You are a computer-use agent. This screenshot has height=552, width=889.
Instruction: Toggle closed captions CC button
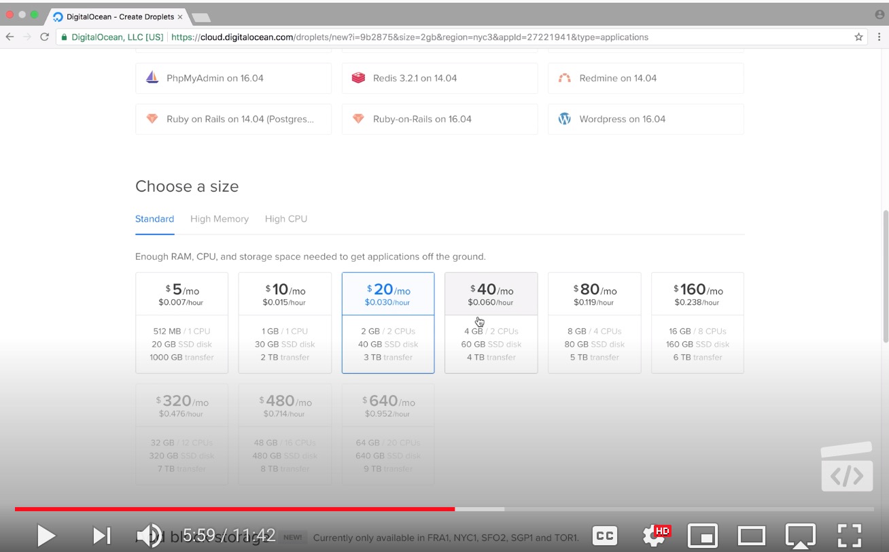point(605,536)
